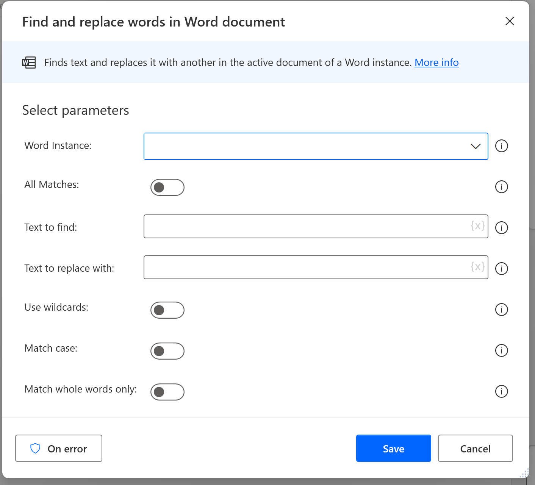The height and width of the screenshot is (485, 535).
Task: Enable Match whole words only
Action: [x=167, y=392]
